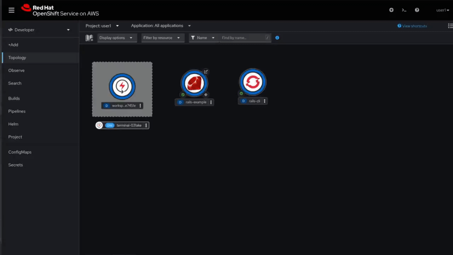Open the Project: user1 dropdown
Image resolution: width=453 pixels, height=255 pixels.
coord(102,25)
